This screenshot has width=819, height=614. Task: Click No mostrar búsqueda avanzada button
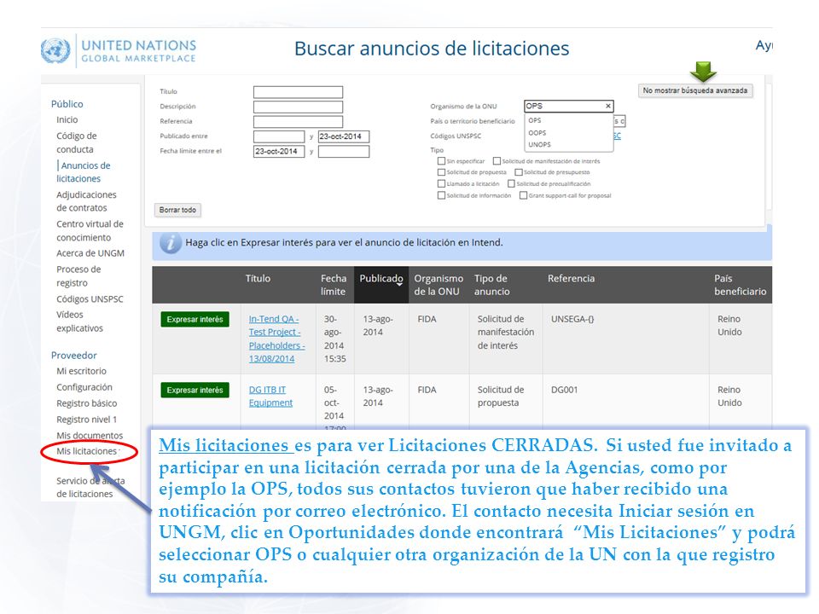(x=694, y=90)
